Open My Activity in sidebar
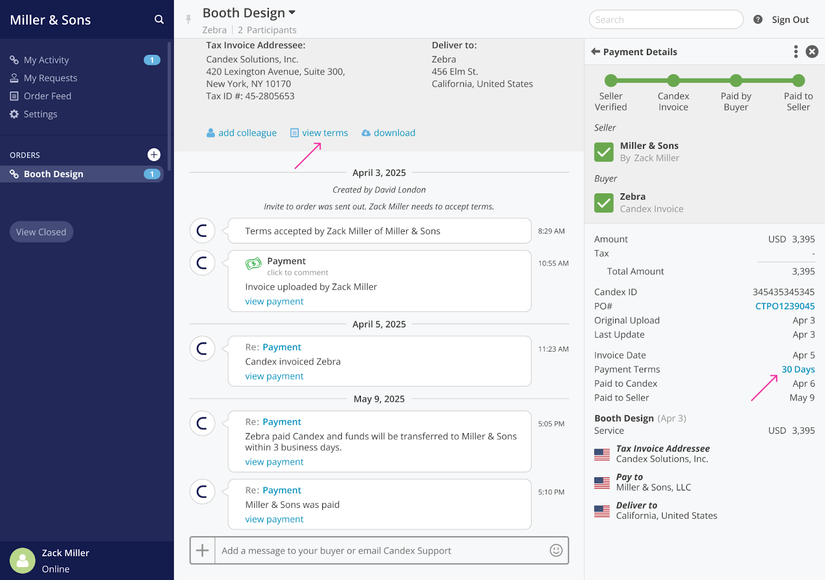This screenshot has width=825, height=580. point(46,60)
